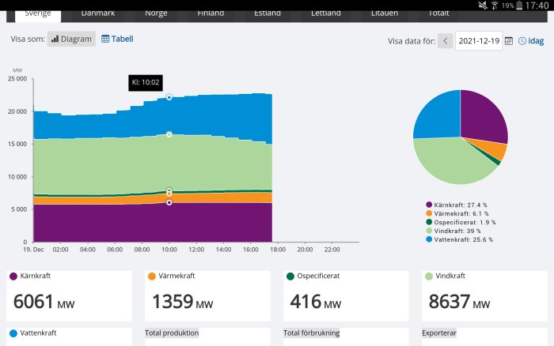Open the calendar date picker icon

(509, 41)
